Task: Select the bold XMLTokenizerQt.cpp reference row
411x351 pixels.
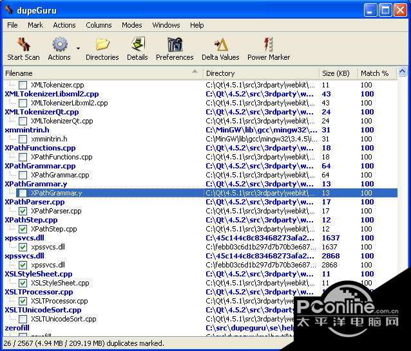Action: 200,112
